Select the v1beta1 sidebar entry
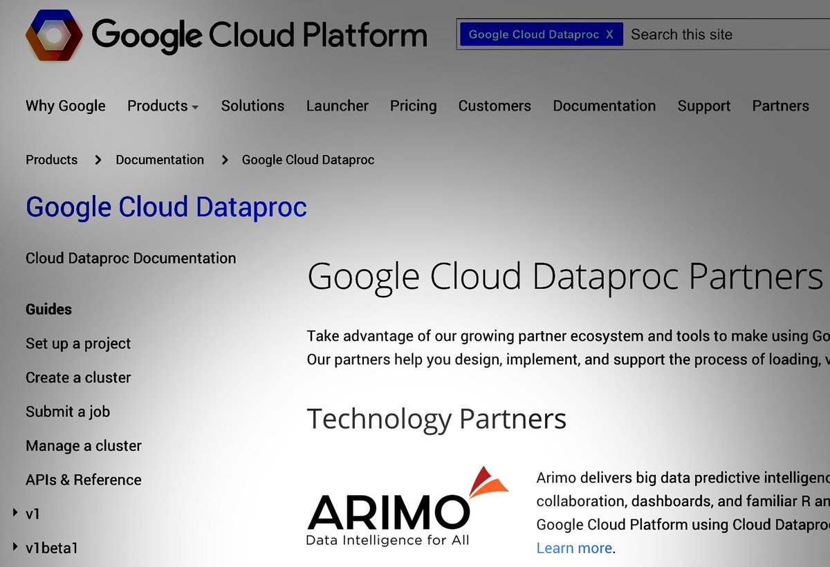Screen dimensions: 830x567 click(x=52, y=548)
